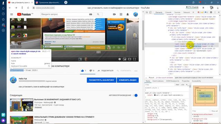
Task: Click the YouTube search input field
Action: coord(65,14)
